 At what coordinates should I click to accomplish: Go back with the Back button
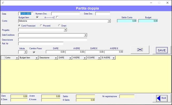coord(162,98)
